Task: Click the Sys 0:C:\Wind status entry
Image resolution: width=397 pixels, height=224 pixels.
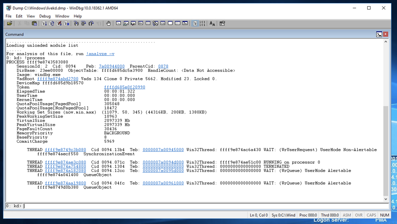Action: pos(283,215)
